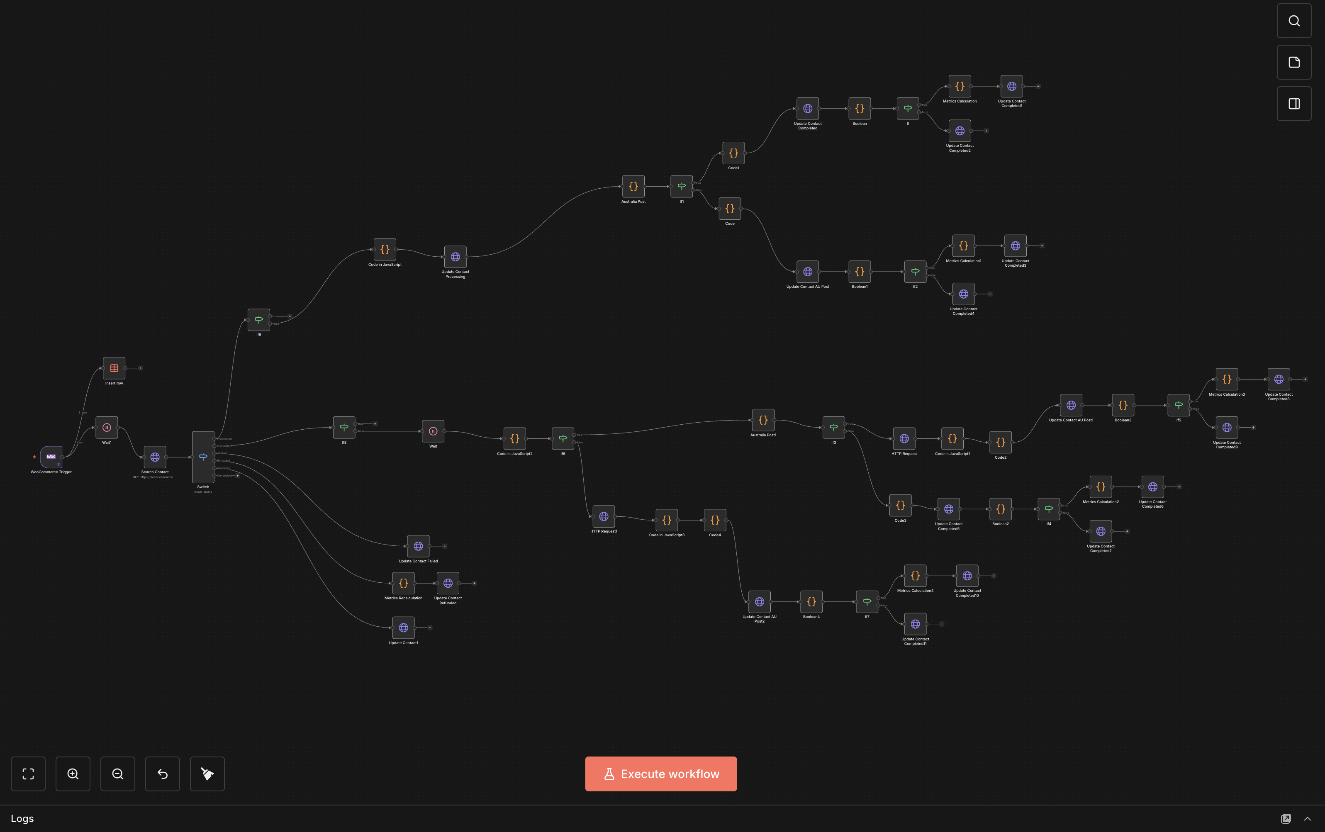Image resolution: width=1325 pixels, height=832 pixels.
Task: Select the Code3 node
Action: (x=900, y=506)
